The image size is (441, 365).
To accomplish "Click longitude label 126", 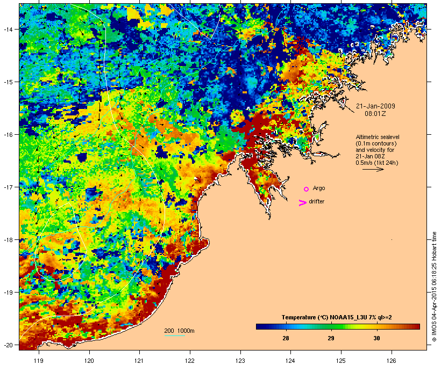I will click(x=392, y=361).
